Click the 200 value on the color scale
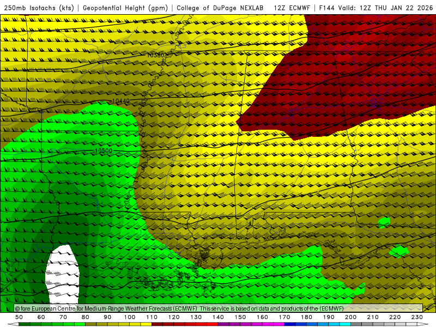This screenshot has height=327, width=436. (350, 317)
